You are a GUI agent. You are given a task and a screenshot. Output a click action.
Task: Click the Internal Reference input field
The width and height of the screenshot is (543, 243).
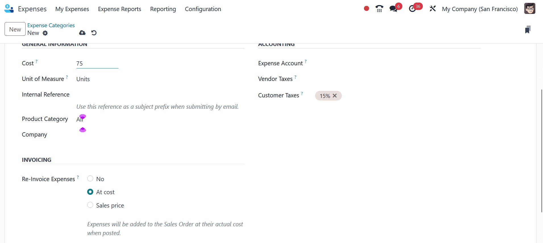[x=160, y=95]
